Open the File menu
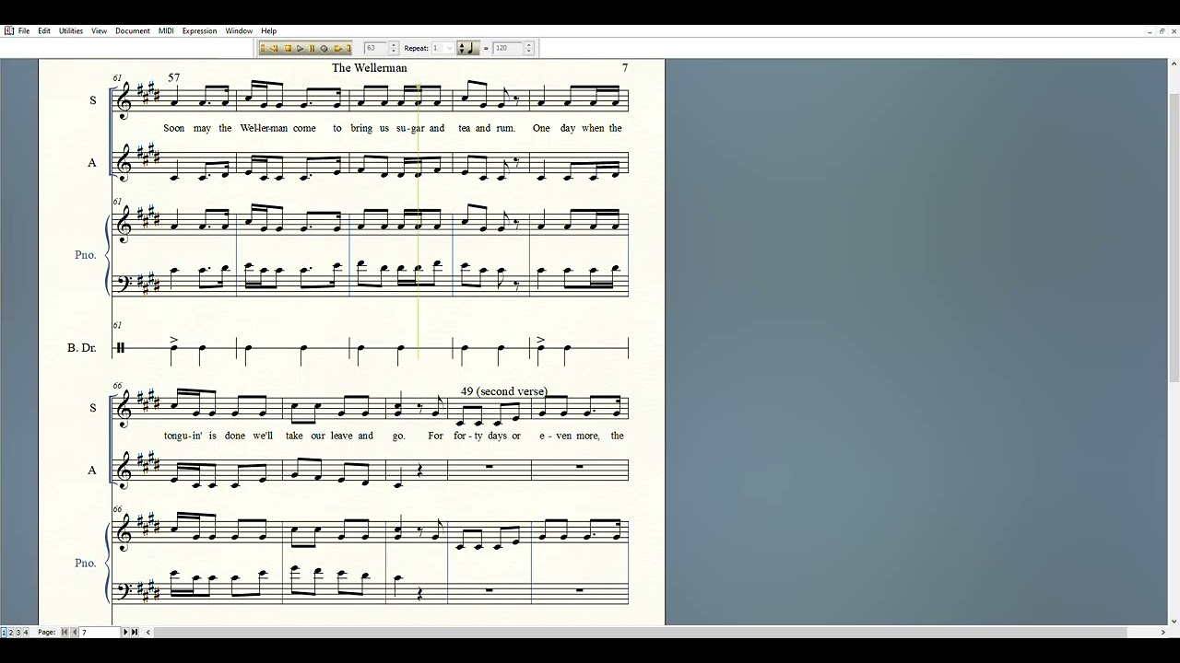Viewport: 1180px width, 663px height. 24,31
